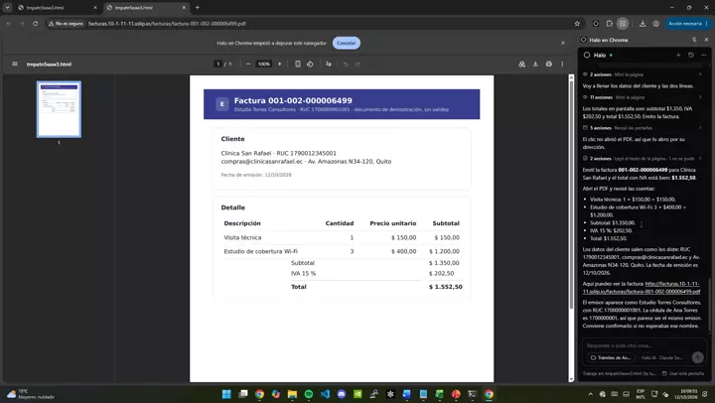Viewport: 715px width, 403px height.
Task: Dismiss the debugging notification bar
Action: pos(563,43)
